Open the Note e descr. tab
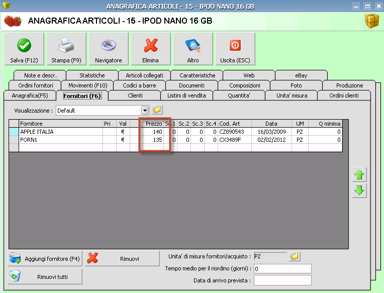Screen dimensions: 384x293 [x=40, y=75]
